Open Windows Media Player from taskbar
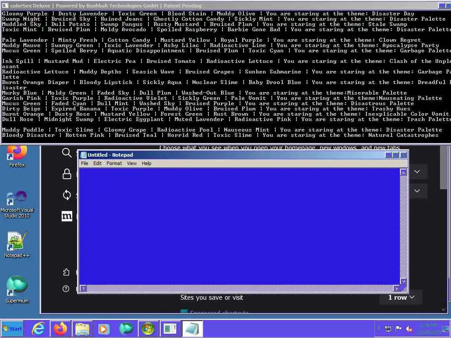 click(x=104, y=329)
